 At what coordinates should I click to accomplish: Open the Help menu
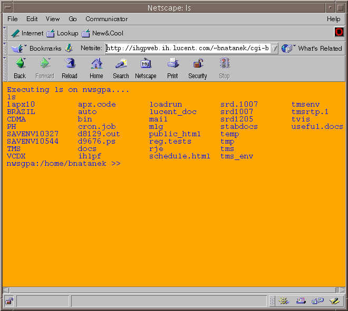tap(334, 19)
